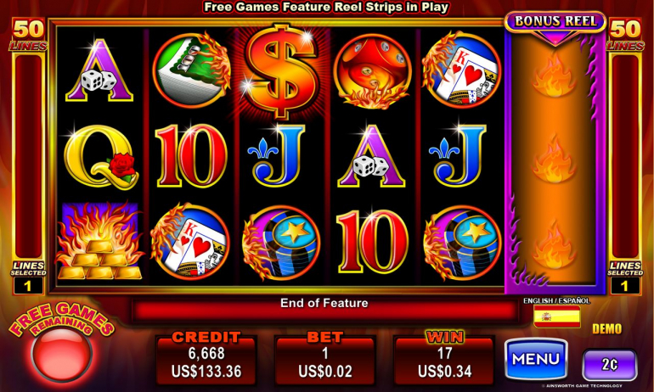
Task: Click the right Lines Selected counter
Action: (624, 286)
